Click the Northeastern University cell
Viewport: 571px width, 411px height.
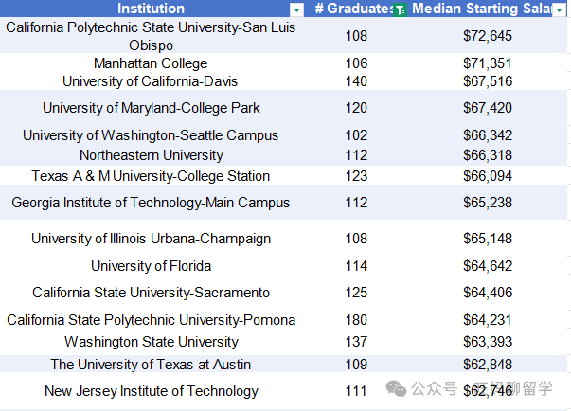click(152, 155)
